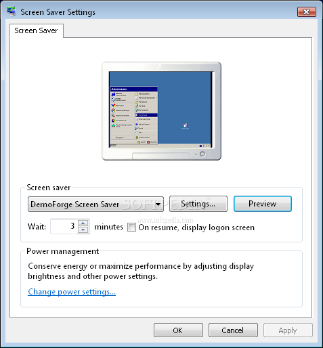Close the Screen Saver Settings dialog
Image resolution: width=323 pixels, height=348 pixels.
click(307, 12)
